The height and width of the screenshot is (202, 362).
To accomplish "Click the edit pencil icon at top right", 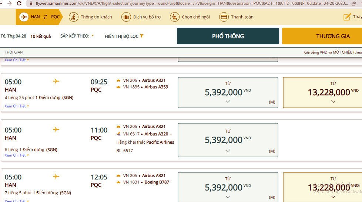I will tap(347, 17).
